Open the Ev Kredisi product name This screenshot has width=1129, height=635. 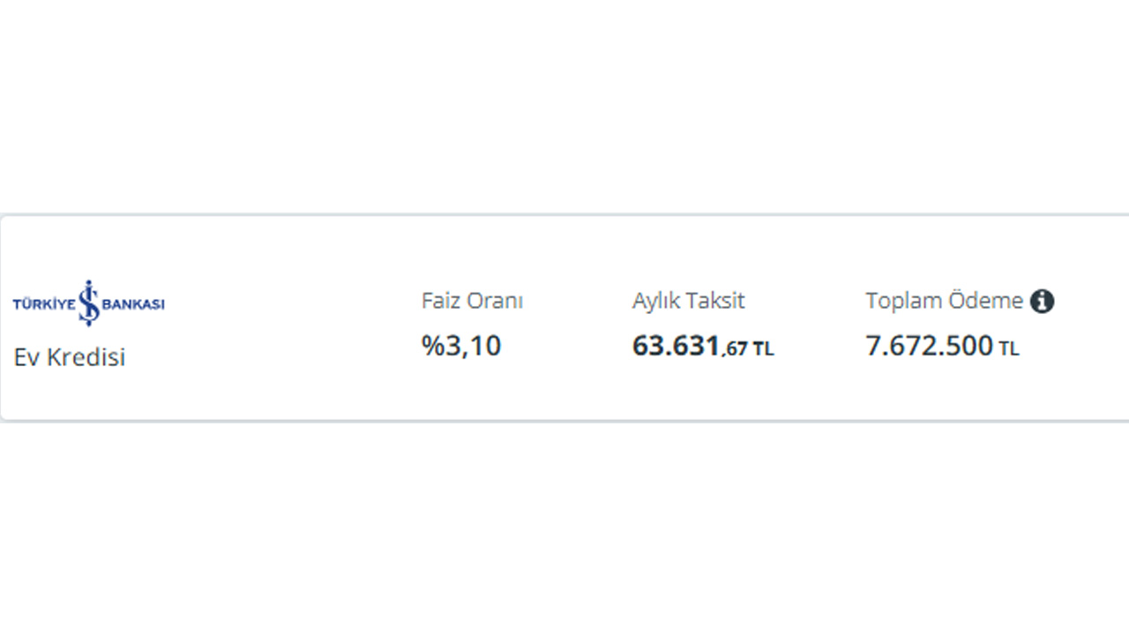pos(70,357)
